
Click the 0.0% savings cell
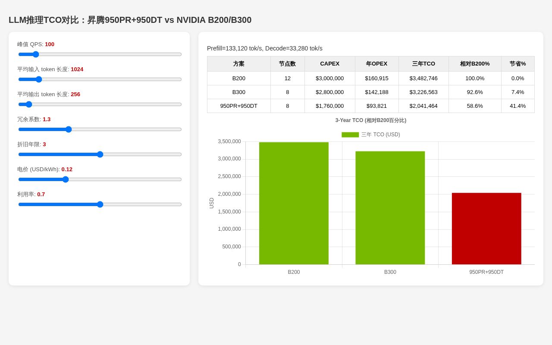click(x=518, y=78)
